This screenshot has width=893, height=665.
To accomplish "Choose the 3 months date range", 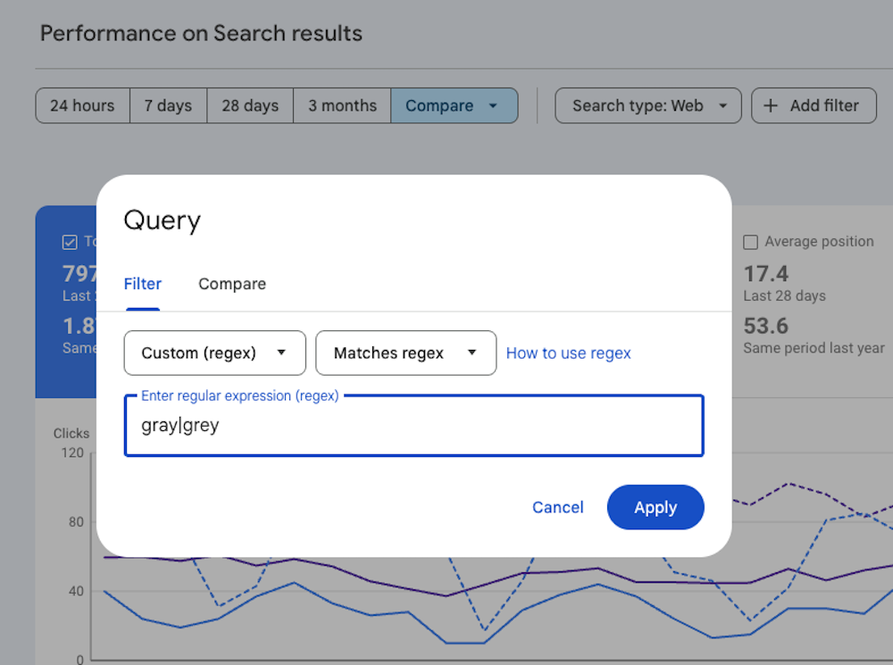I will click(x=342, y=105).
